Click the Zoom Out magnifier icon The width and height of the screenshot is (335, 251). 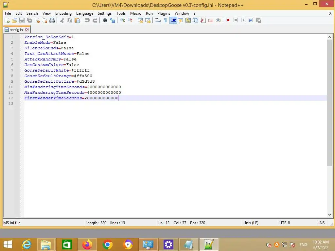[x=130, y=20]
